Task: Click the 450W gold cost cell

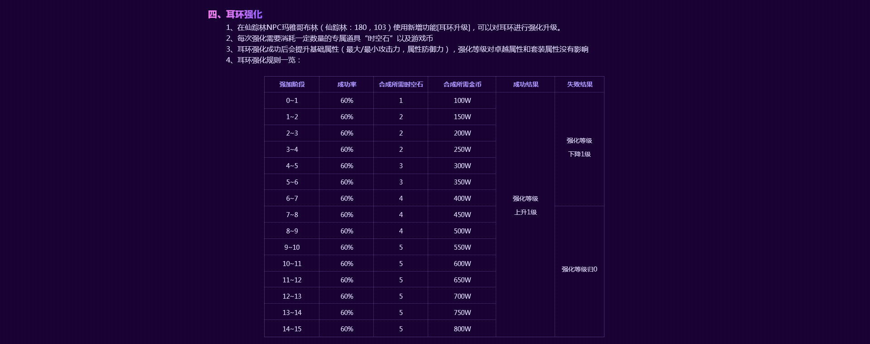Action: click(462, 215)
